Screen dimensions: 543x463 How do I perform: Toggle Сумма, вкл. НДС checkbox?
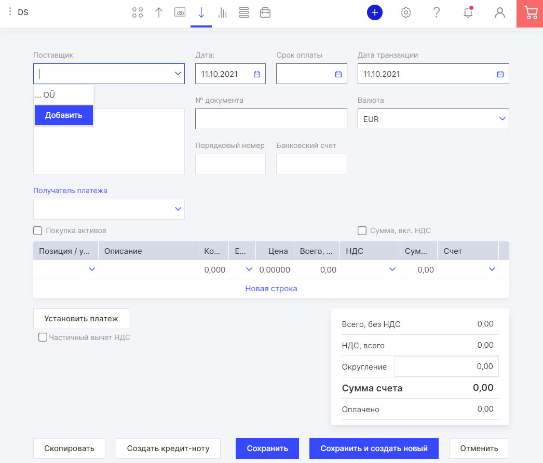pyautogui.click(x=362, y=230)
